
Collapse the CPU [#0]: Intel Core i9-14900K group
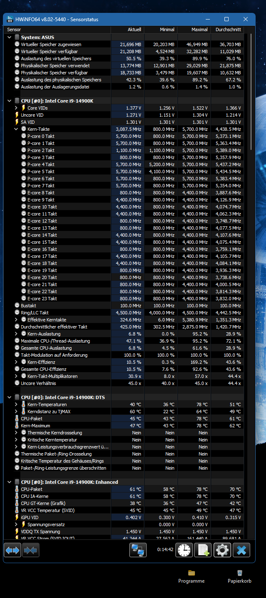[x=10, y=101]
